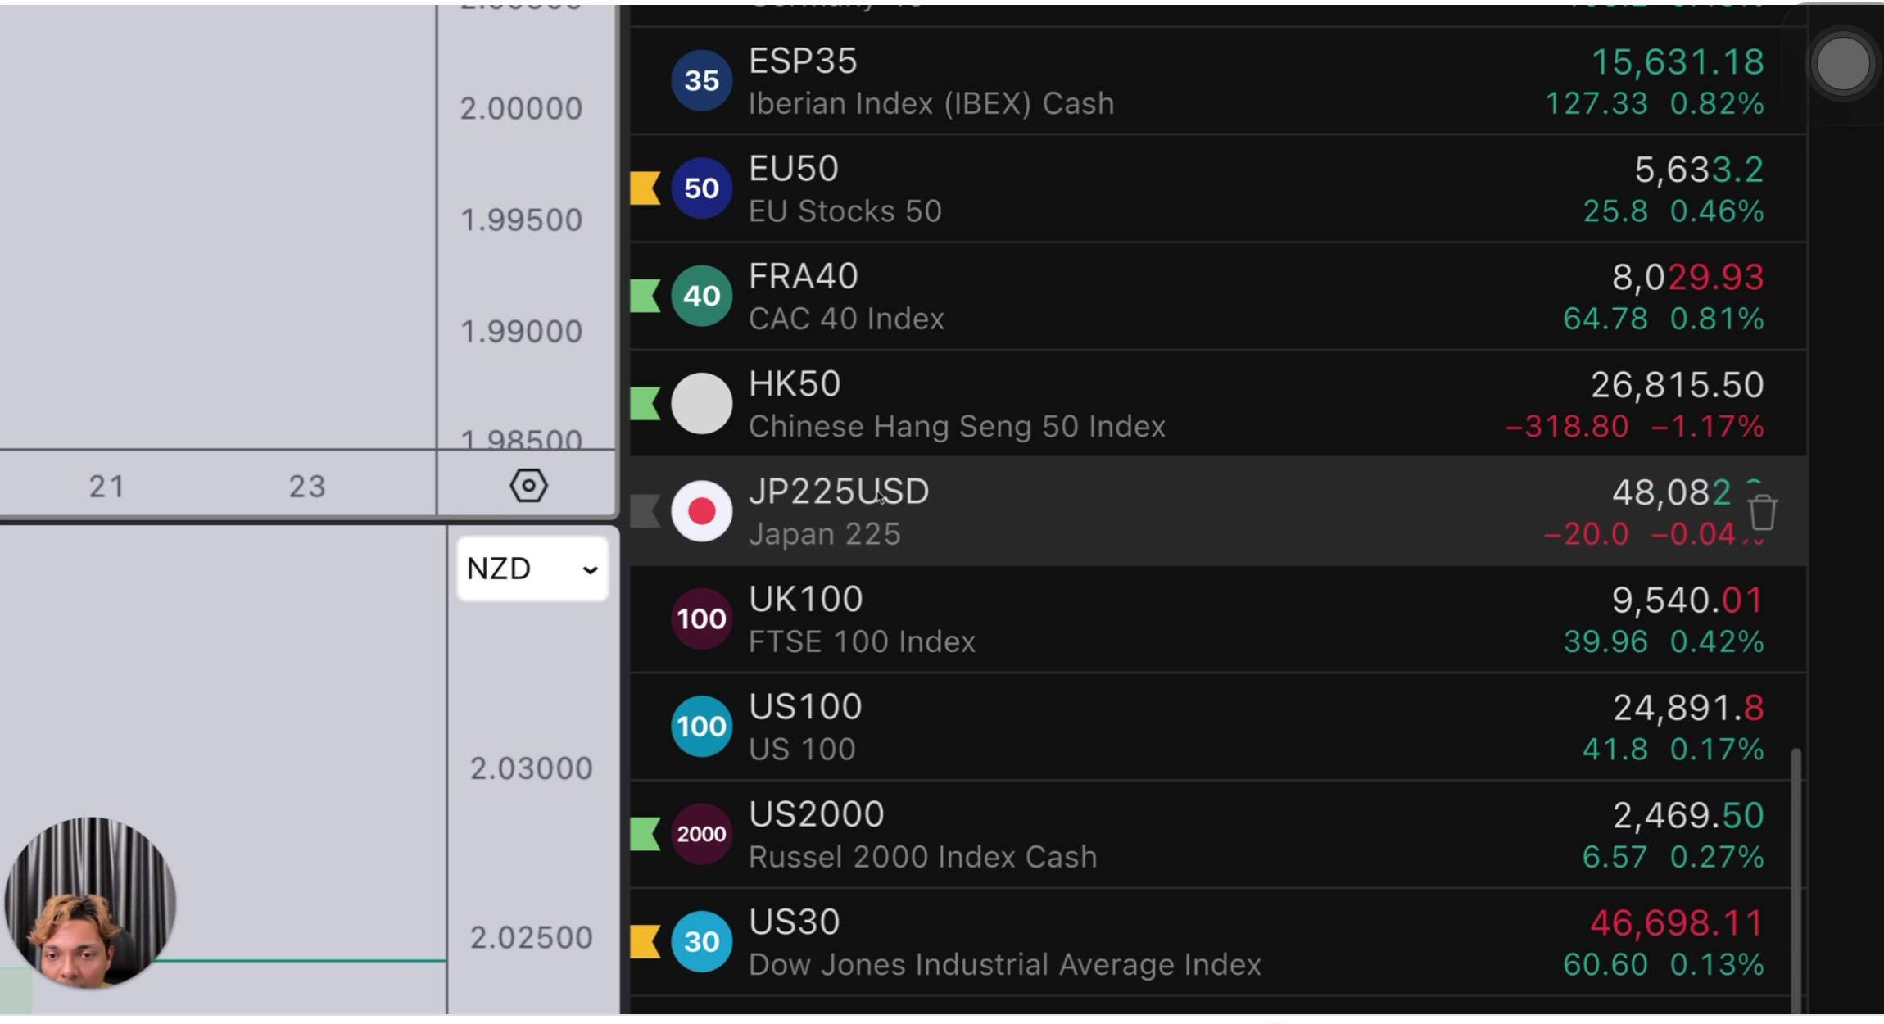1884x1024 pixels.
Task: Toggle the gray flag on JP225USD
Action: pos(645,511)
